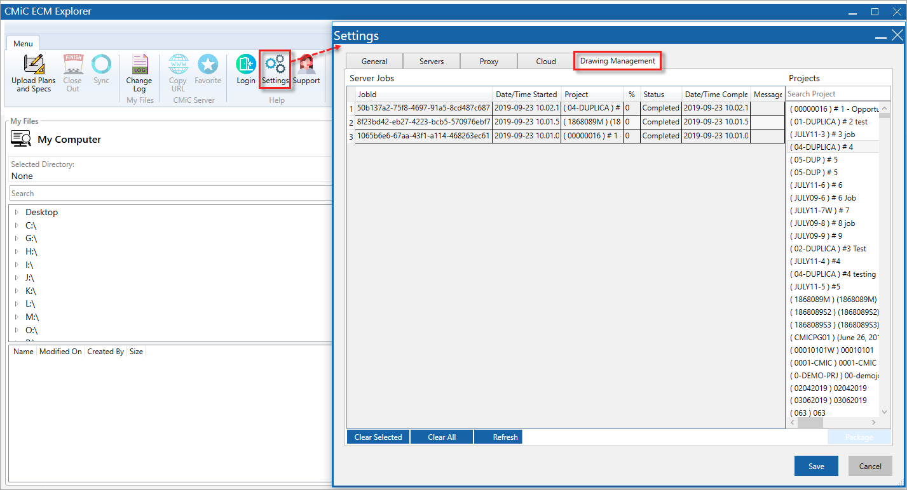Viewport: 907px width, 490px height.
Task: Save the settings with the Save button
Action: 816,466
